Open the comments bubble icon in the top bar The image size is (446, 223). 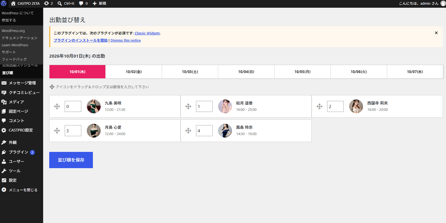point(83,4)
